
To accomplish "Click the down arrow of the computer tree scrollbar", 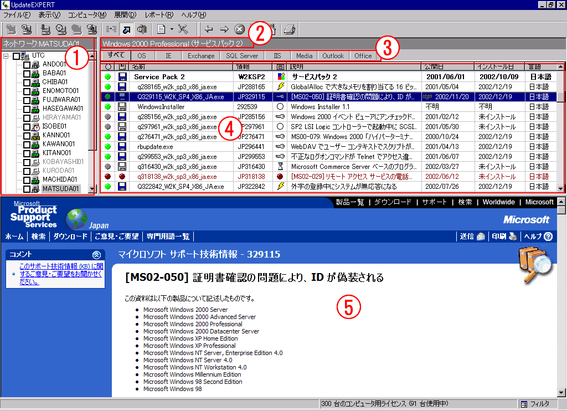I will point(91,188).
